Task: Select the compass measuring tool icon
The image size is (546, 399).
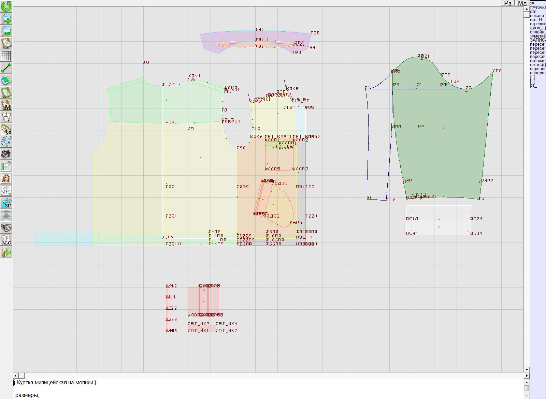Action: [x=6, y=117]
